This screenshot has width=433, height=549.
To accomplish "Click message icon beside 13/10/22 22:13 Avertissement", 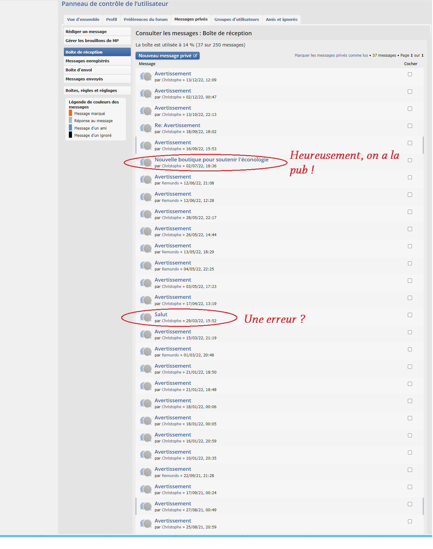I will [146, 111].
